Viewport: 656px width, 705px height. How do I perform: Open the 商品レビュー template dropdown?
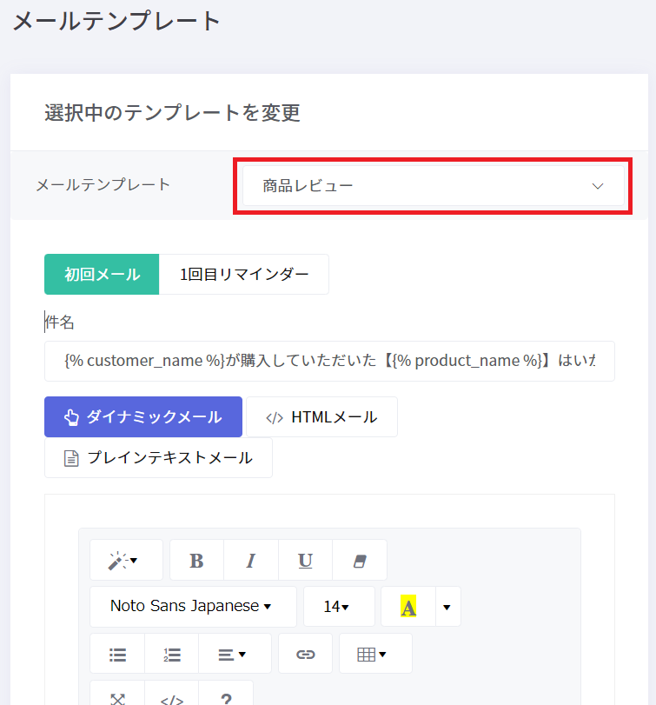[x=433, y=186]
